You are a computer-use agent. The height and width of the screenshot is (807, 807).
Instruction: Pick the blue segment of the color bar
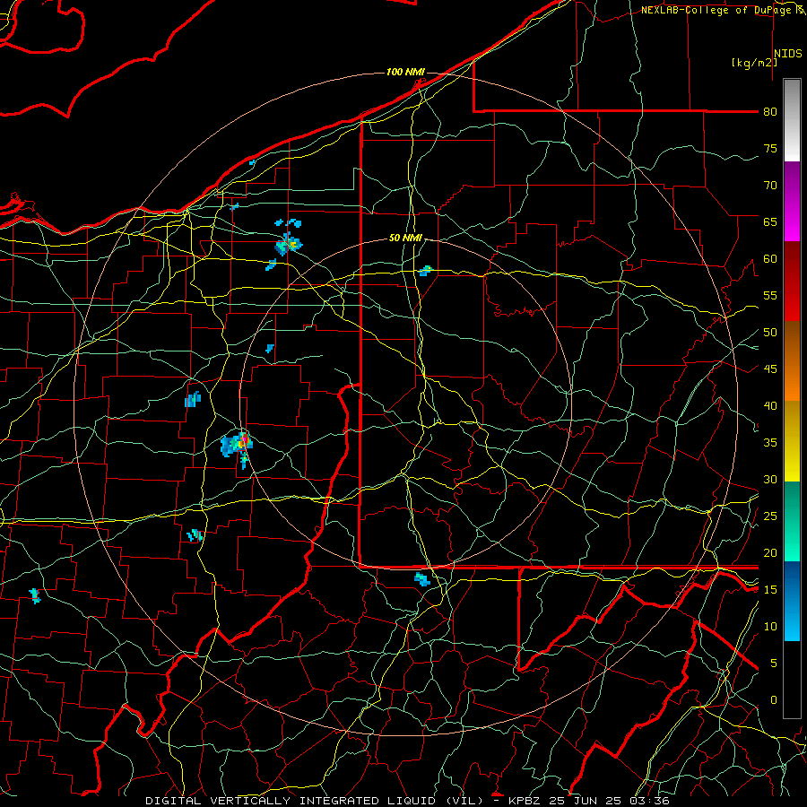pos(792,601)
